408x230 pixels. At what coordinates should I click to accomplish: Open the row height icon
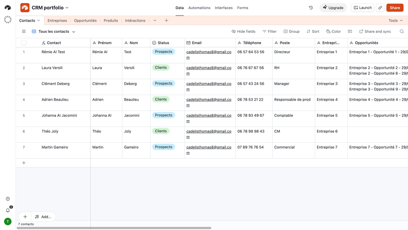coord(350,32)
